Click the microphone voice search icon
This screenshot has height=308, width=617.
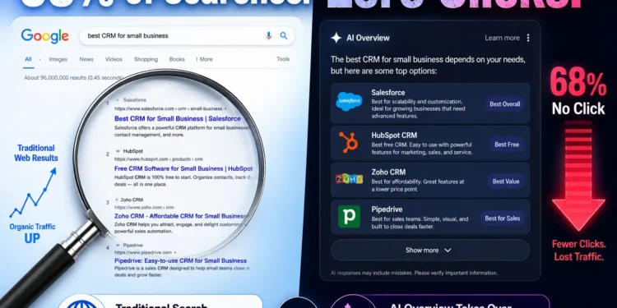(x=269, y=36)
